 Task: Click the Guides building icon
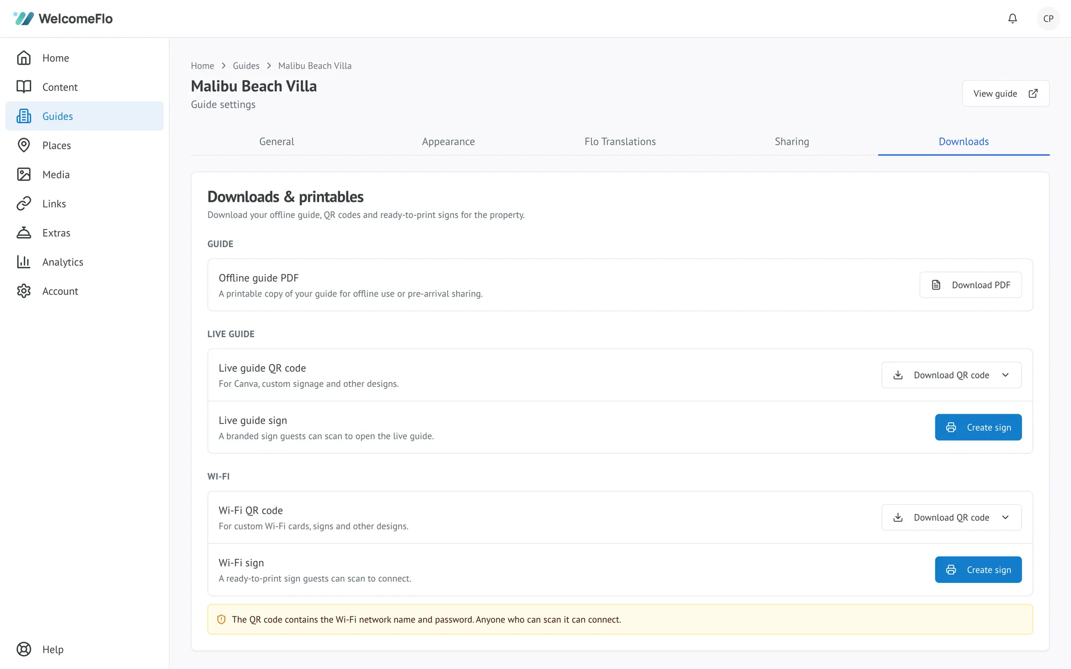(x=24, y=116)
